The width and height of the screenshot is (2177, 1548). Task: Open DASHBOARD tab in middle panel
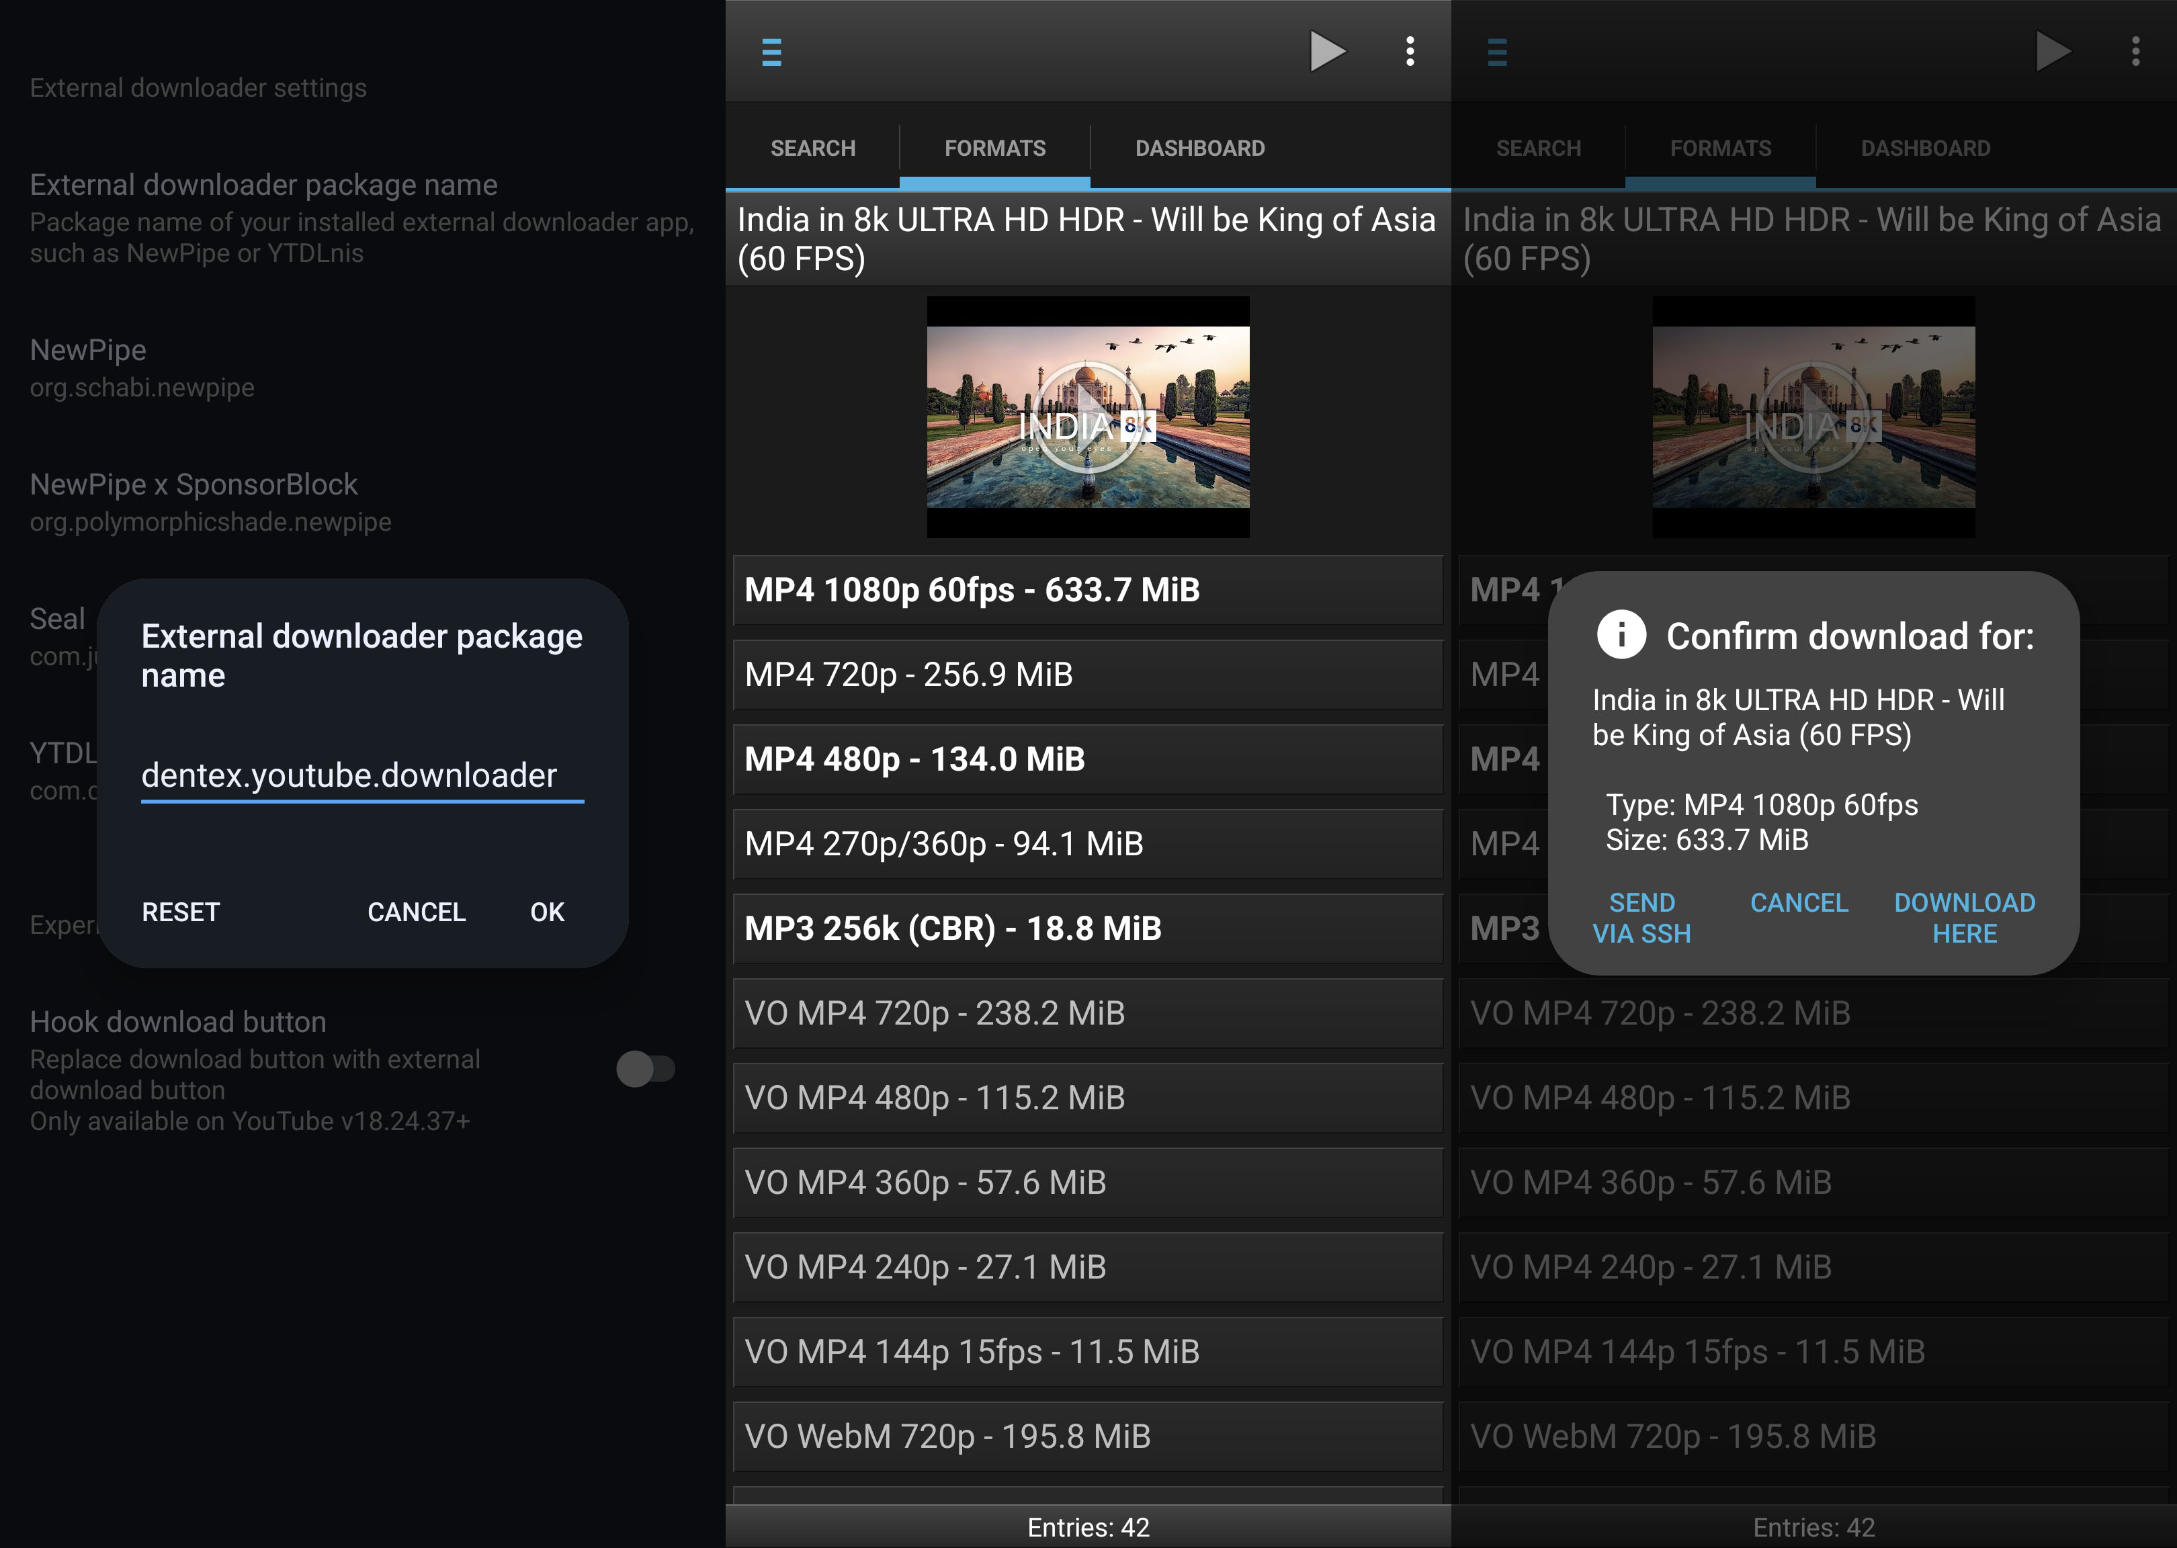coord(1200,148)
